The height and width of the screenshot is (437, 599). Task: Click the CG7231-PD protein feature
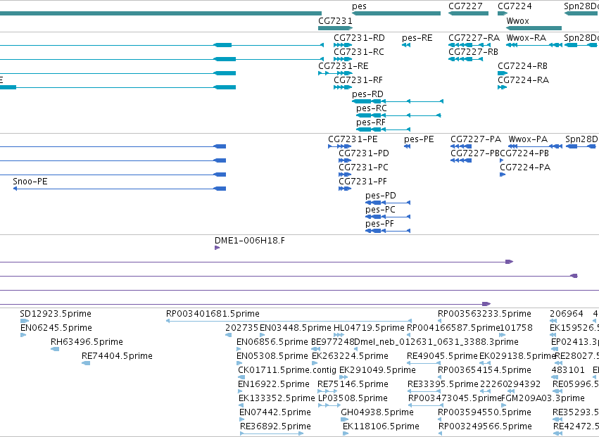[x=345, y=161]
